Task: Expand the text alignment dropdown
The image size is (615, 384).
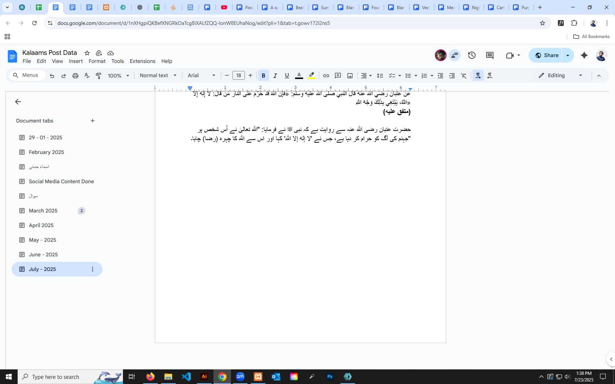Action: [366, 76]
